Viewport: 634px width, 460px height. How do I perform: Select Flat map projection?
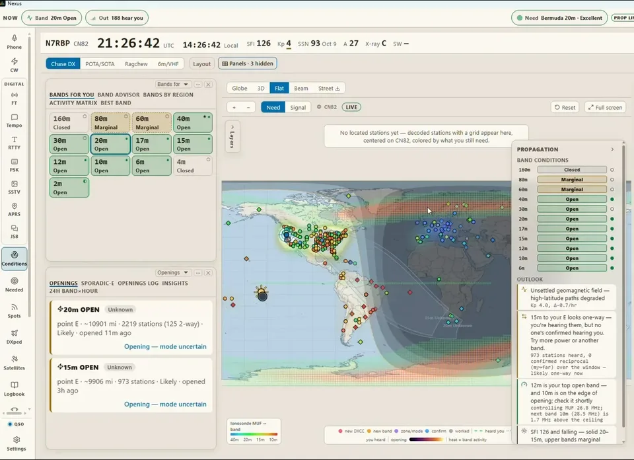(279, 88)
